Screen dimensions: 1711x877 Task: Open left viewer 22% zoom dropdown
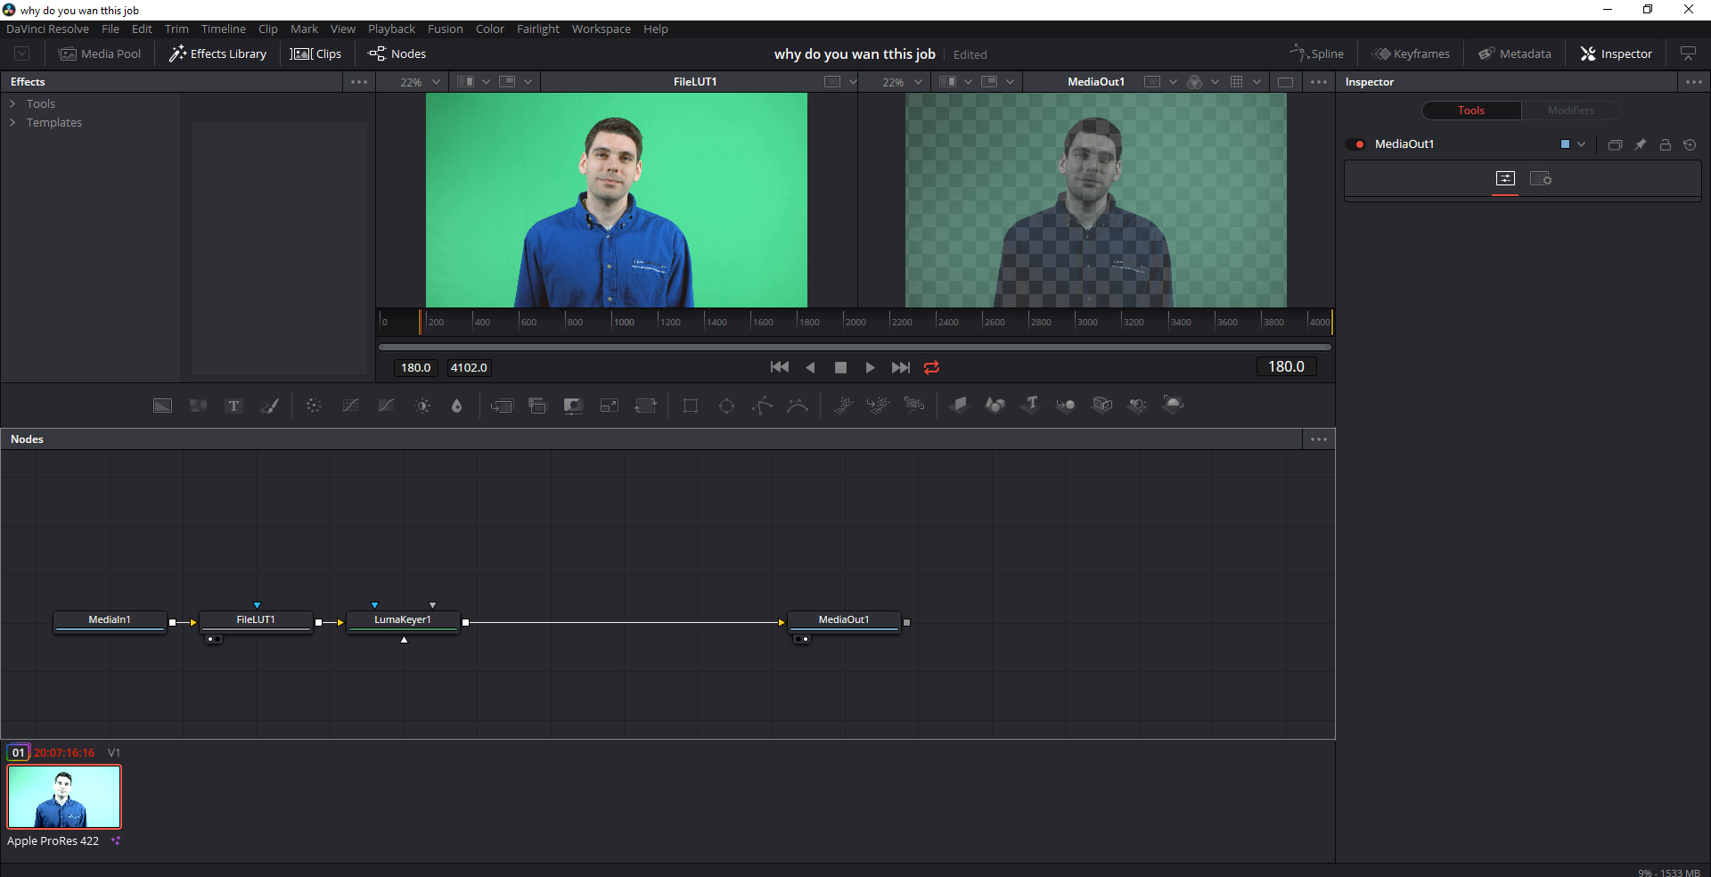point(420,82)
